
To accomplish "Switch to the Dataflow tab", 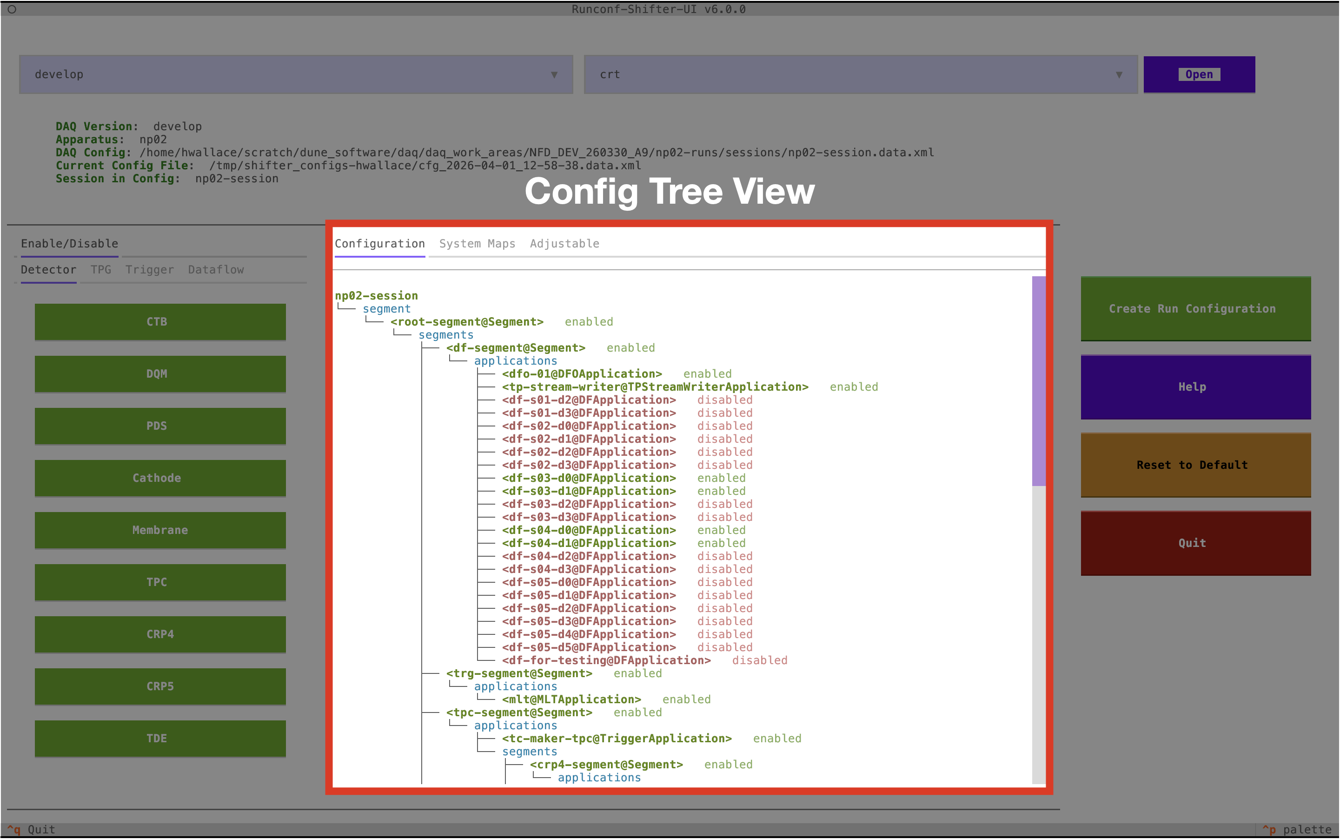I will coord(216,270).
